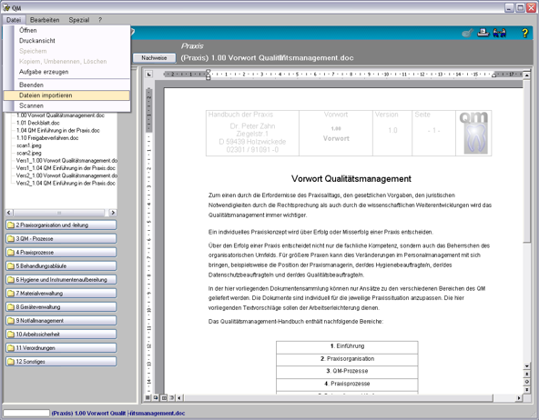Image resolution: width=539 pixels, height=420 pixels.
Task: Click the ruler tab stop selector
Action: [148, 75]
